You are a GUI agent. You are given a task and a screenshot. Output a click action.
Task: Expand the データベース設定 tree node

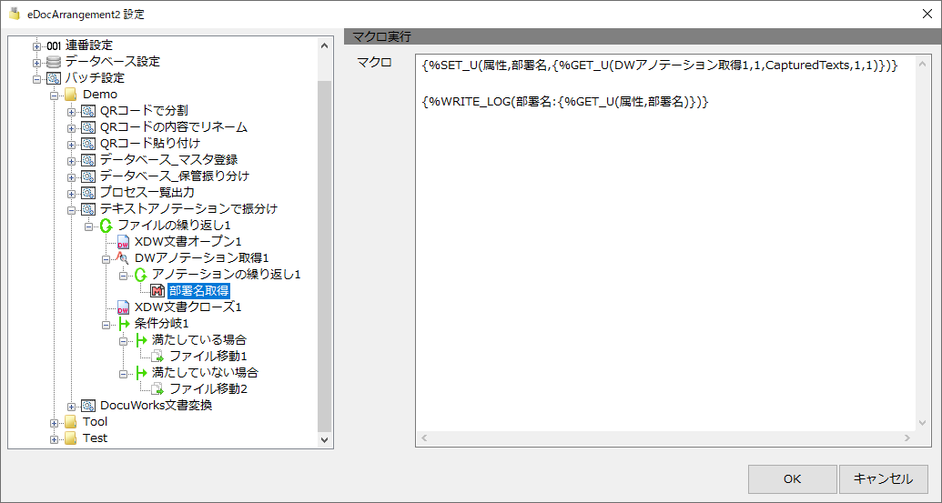[36, 63]
